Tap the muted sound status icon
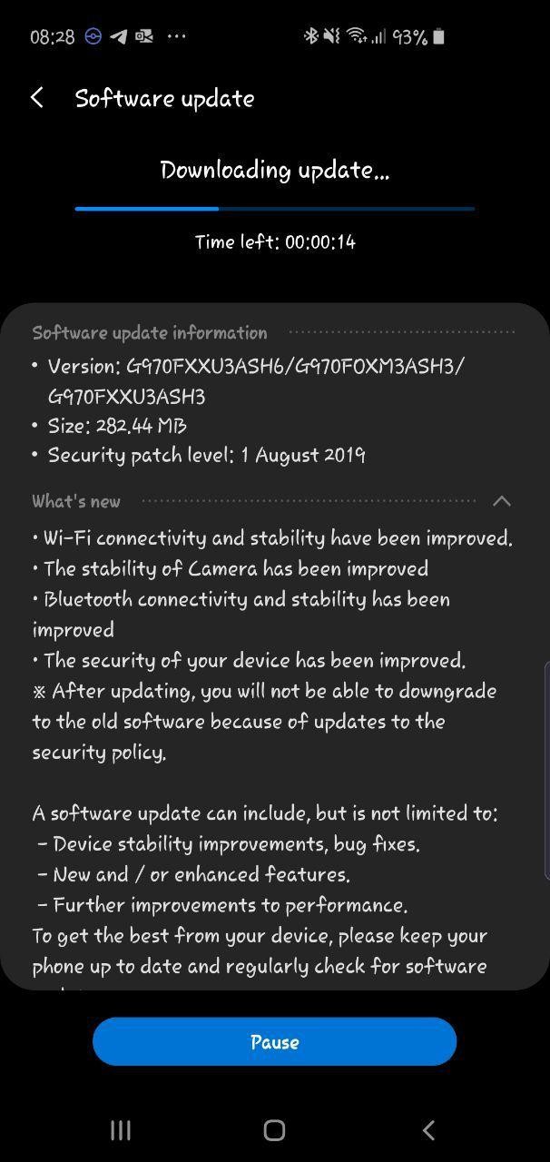550x1162 pixels. pos(332,36)
